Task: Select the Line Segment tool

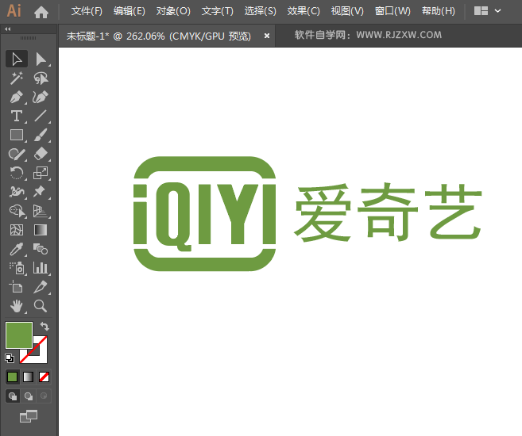Action: tap(41, 117)
